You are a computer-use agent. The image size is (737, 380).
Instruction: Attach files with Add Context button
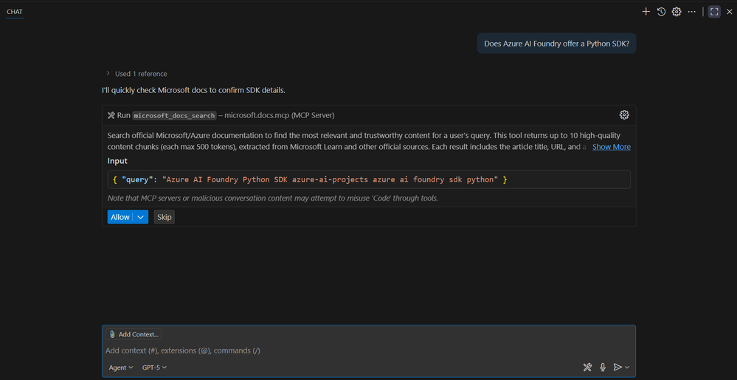coord(134,334)
